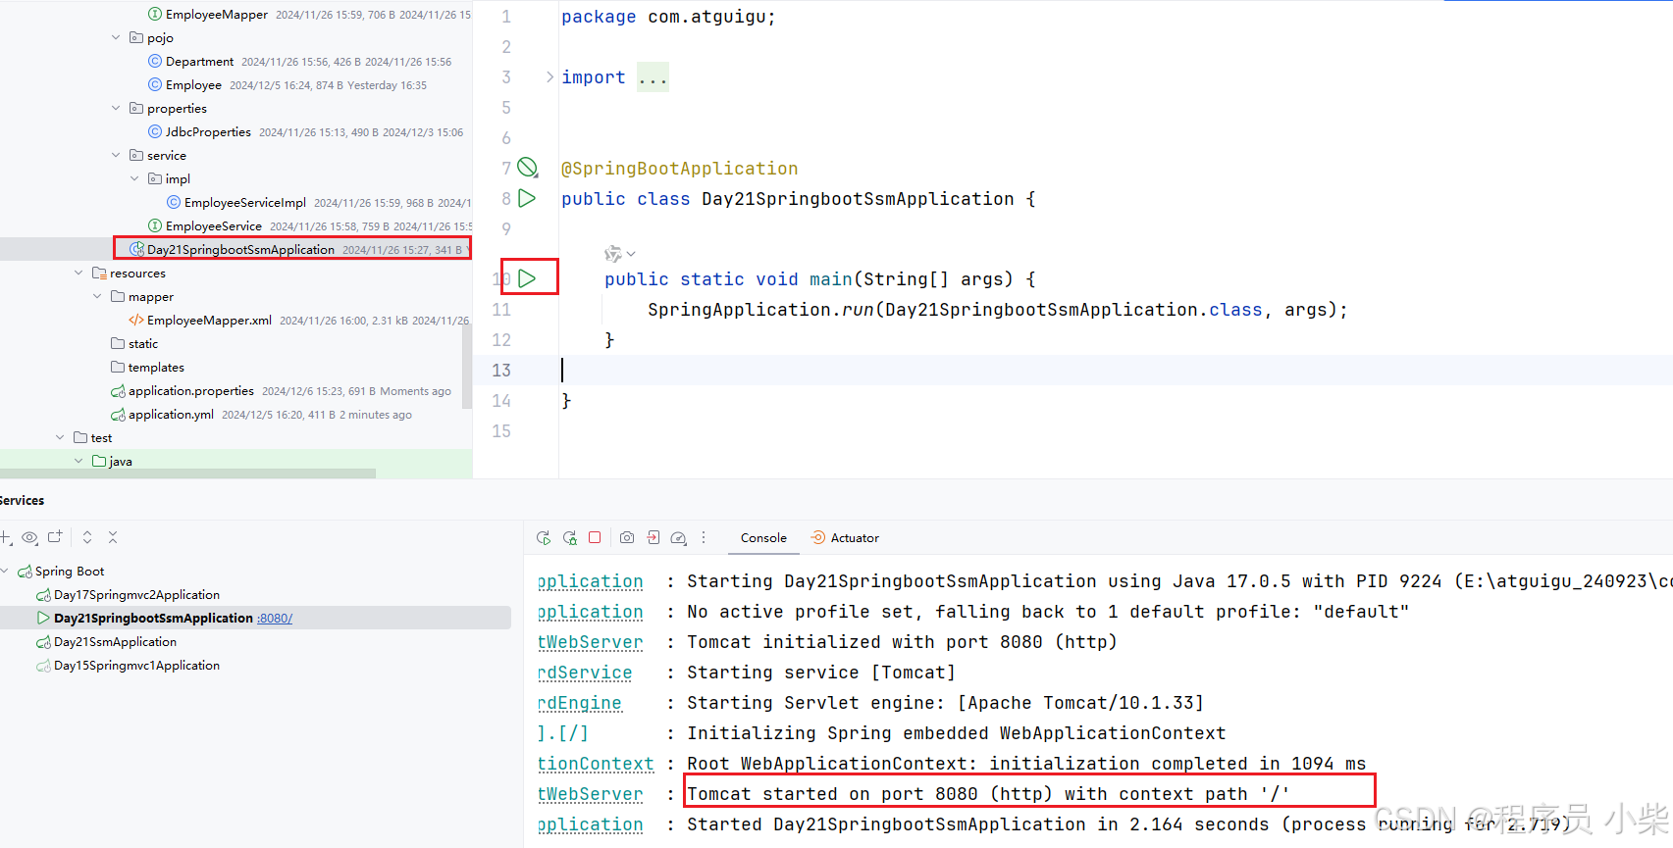Click the Services panel title
Image resolution: width=1673 pixels, height=848 pixels.
point(22,500)
